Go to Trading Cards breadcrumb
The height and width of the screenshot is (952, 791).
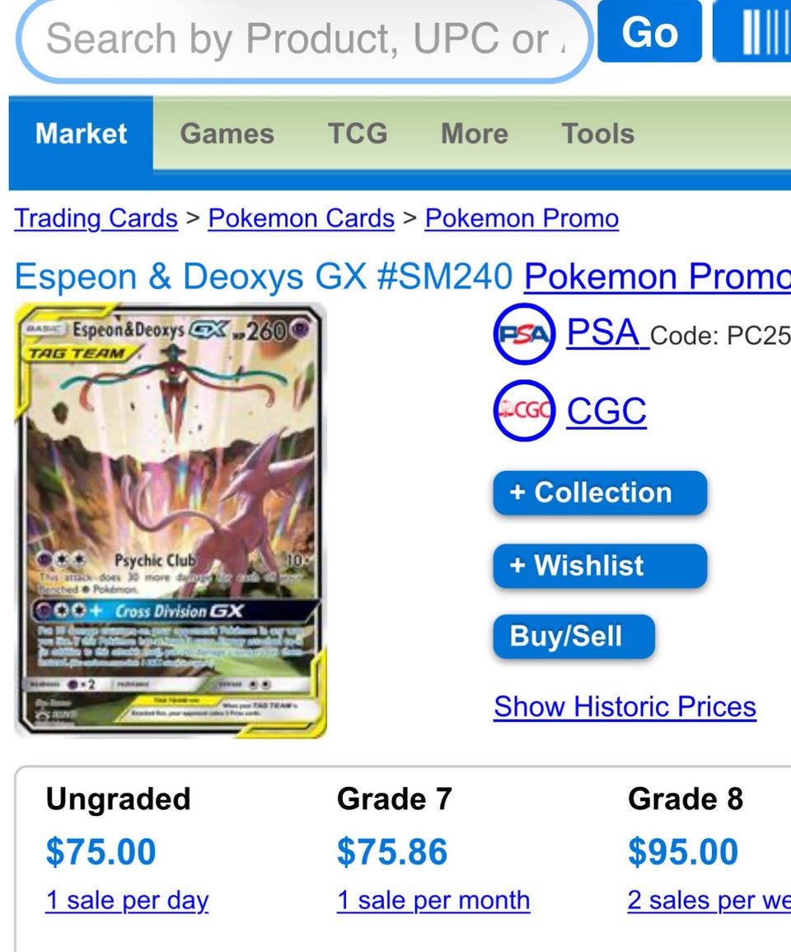96,219
